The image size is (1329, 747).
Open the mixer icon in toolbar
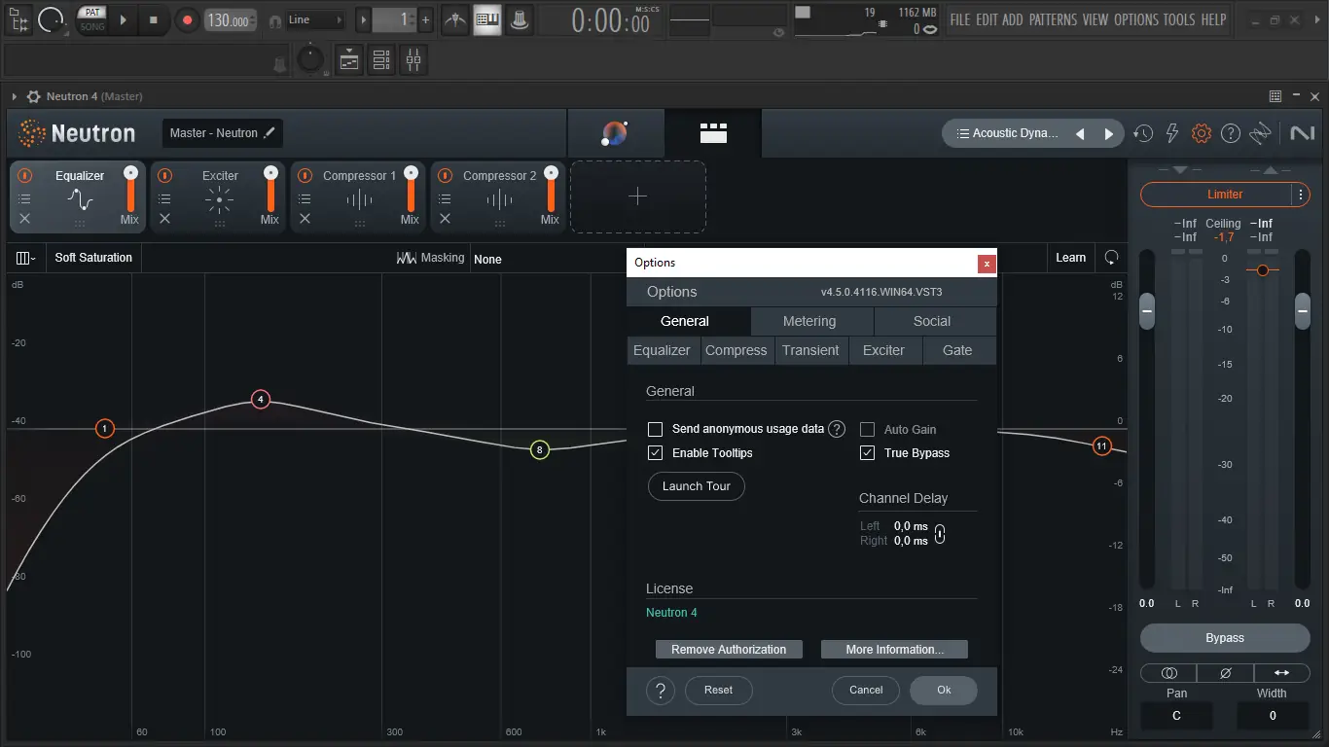pos(413,60)
